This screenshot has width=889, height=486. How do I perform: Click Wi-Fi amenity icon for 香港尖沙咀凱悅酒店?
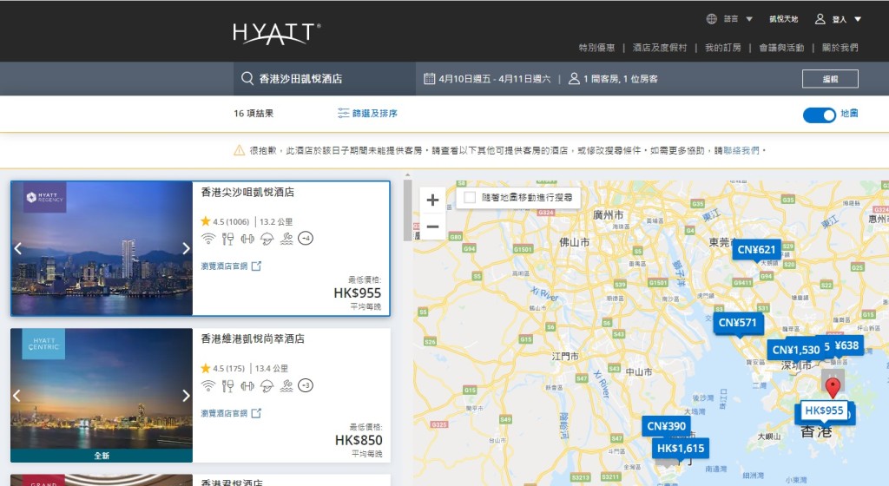[208, 239]
